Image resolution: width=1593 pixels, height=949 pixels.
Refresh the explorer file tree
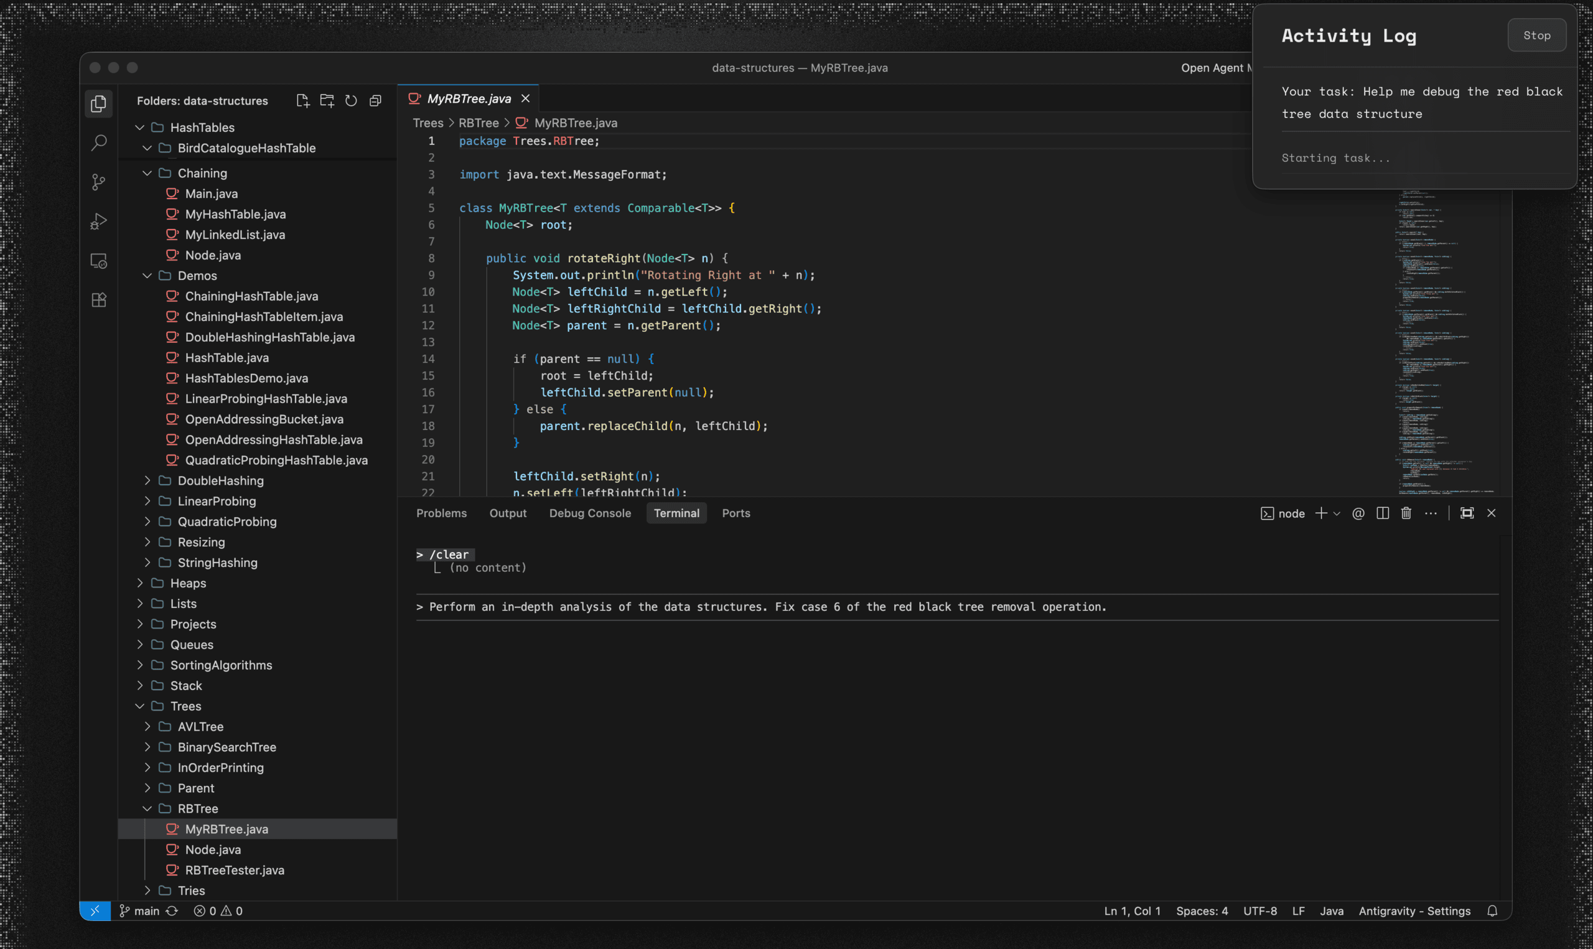pyautogui.click(x=350, y=100)
